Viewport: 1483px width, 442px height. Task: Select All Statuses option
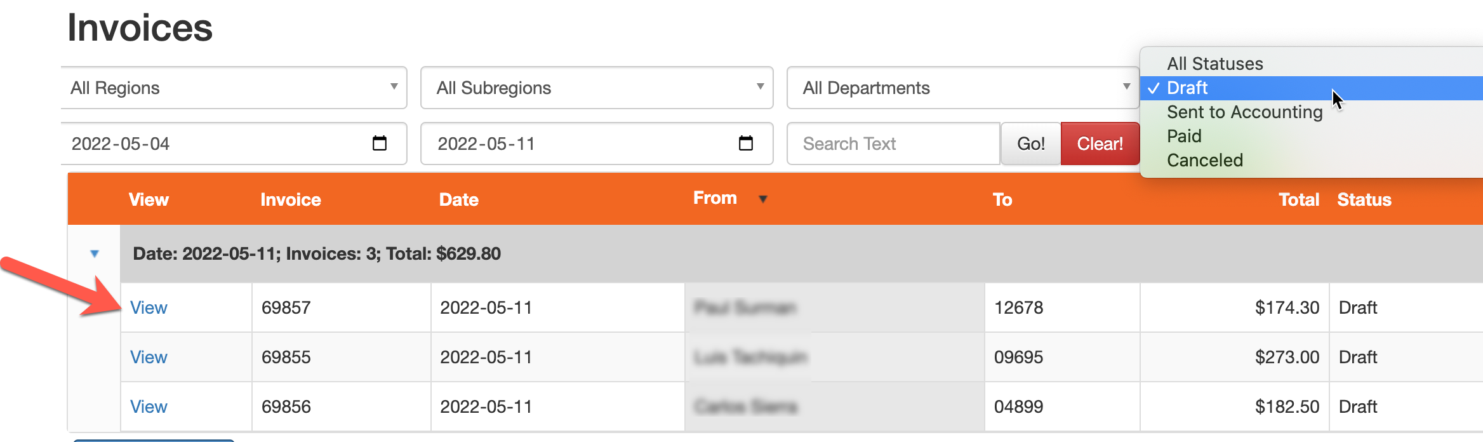pyautogui.click(x=1214, y=64)
